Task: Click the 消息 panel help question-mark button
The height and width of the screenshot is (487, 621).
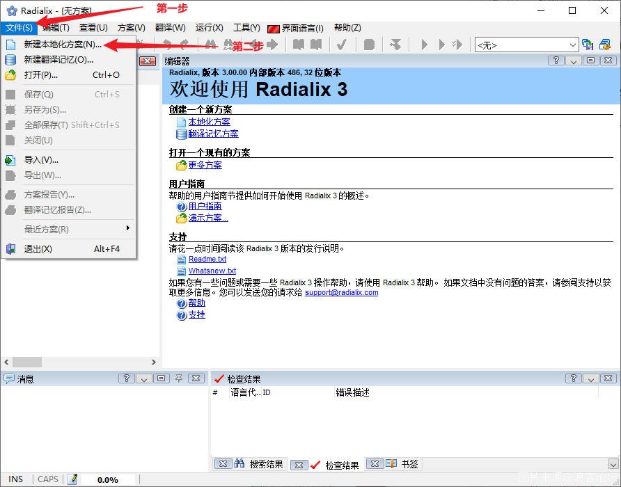Action: coord(126,378)
